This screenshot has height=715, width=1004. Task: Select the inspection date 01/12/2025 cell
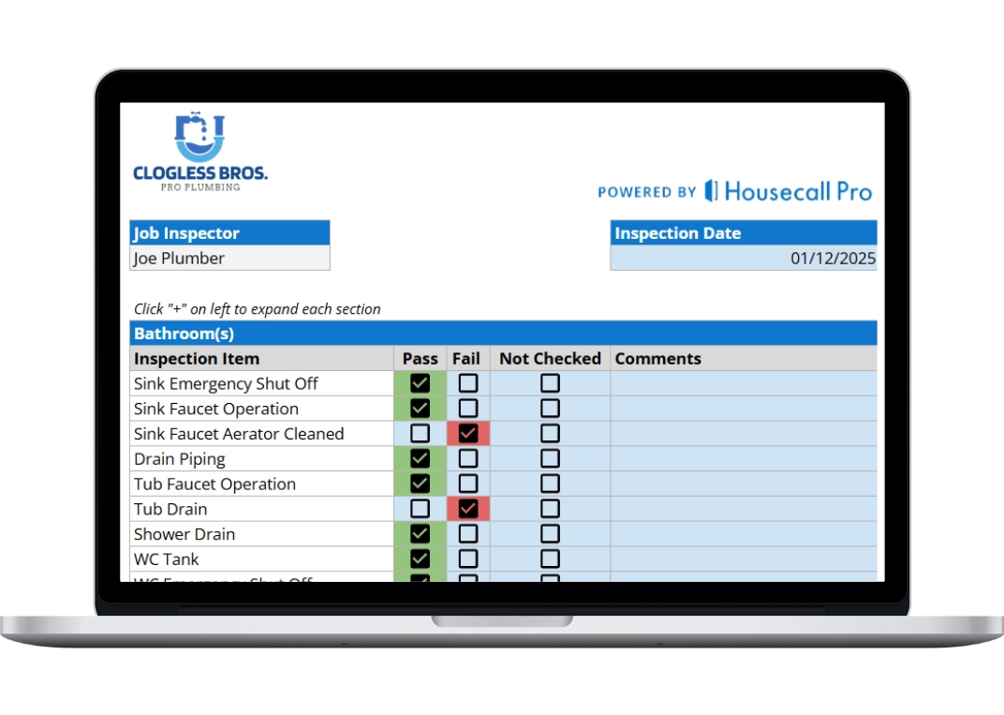pyautogui.click(x=744, y=259)
